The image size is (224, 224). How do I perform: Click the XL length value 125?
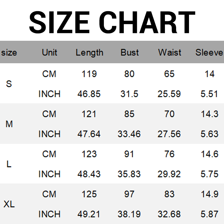pyautogui.click(x=89, y=194)
